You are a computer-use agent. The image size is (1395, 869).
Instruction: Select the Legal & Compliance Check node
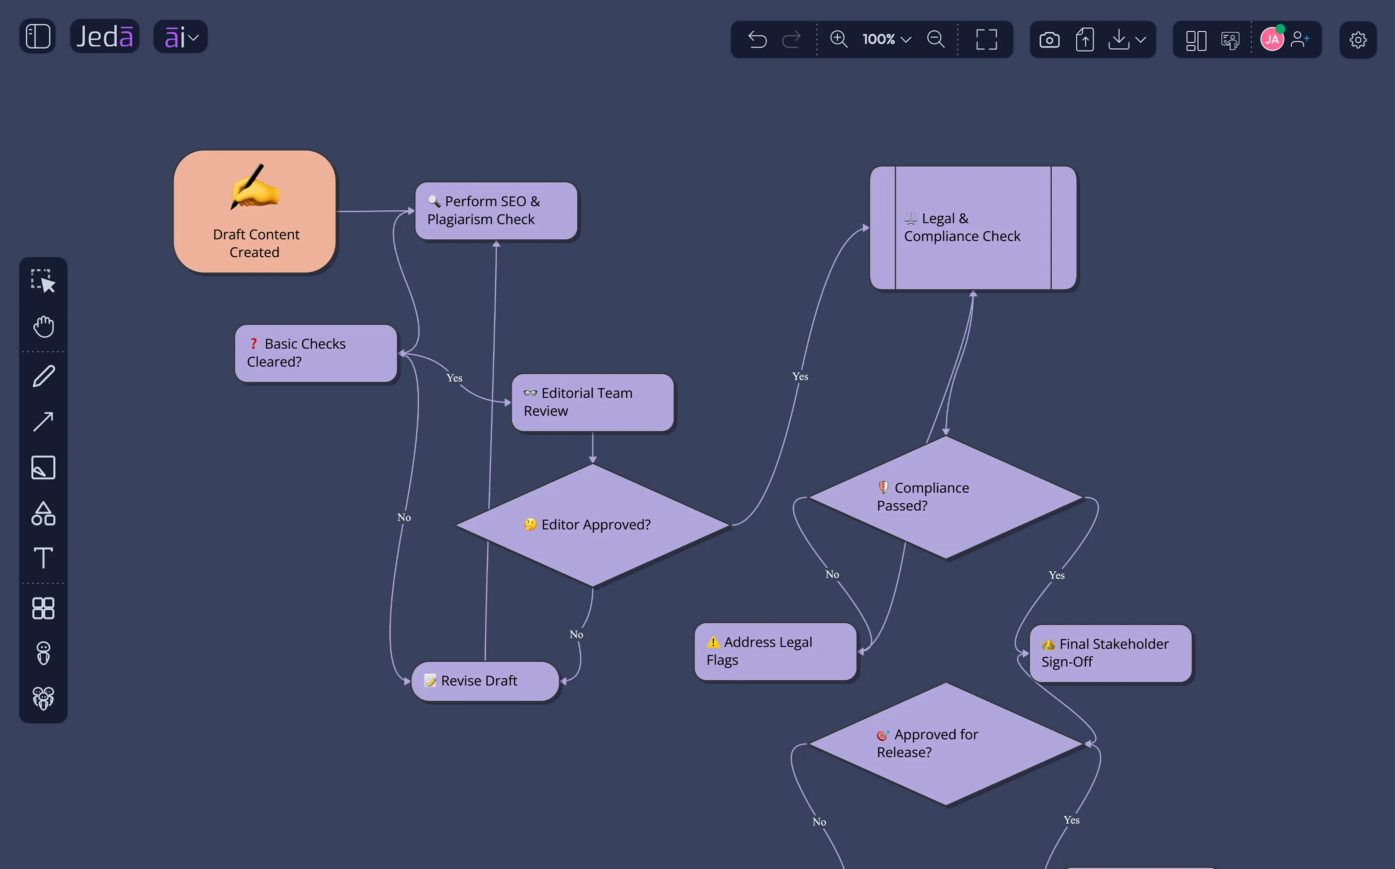click(x=973, y=228)
